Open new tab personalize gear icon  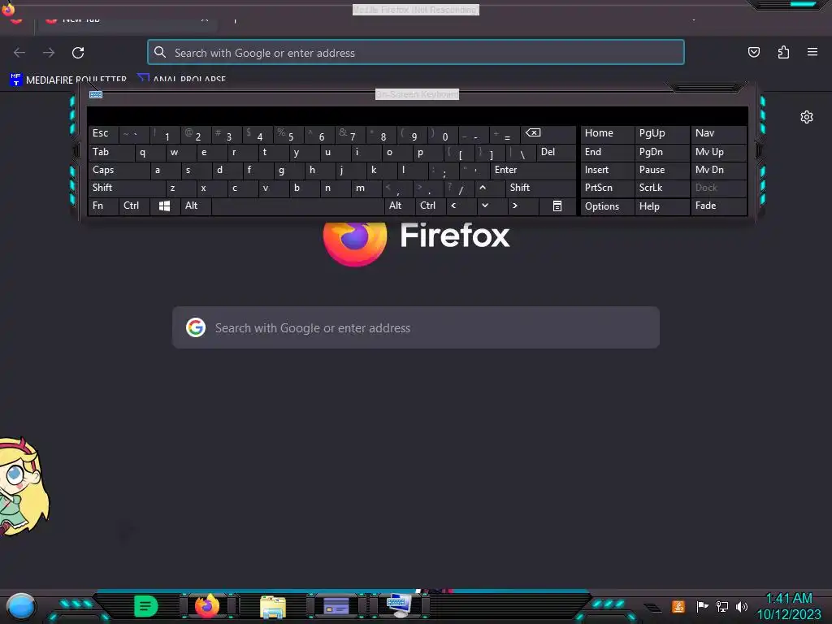pyautogui.click(x=807, y=117)
